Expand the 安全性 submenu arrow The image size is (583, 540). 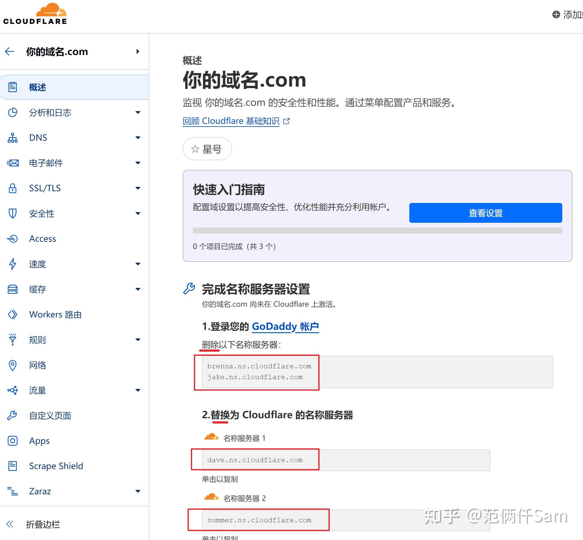138,213
